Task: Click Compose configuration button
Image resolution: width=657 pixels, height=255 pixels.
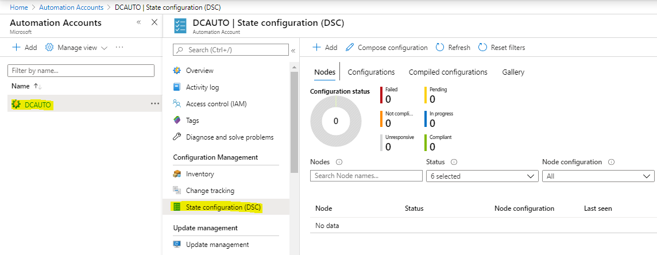Action: click(x=387, y=47)
